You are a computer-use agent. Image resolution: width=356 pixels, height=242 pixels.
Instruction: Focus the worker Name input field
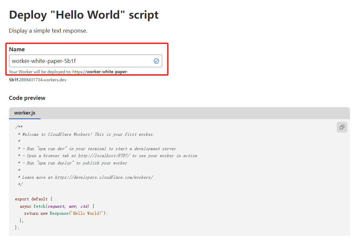85,61
